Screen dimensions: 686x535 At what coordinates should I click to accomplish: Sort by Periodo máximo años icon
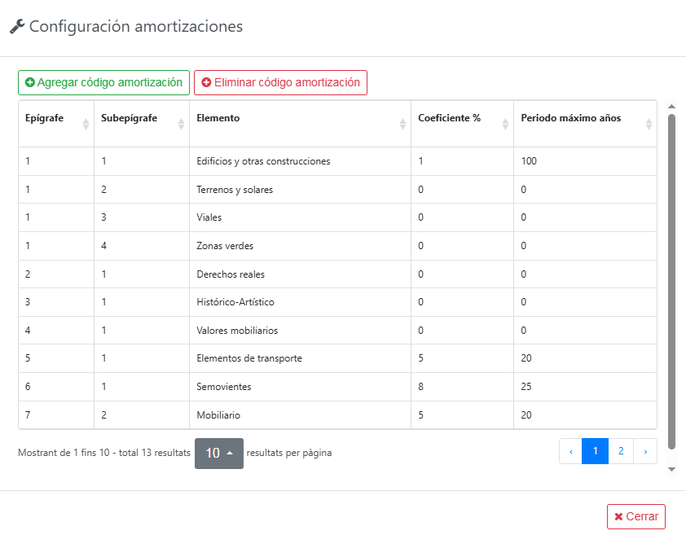tap(649, 124)
